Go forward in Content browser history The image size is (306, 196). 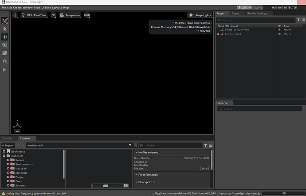pos(23,145)
